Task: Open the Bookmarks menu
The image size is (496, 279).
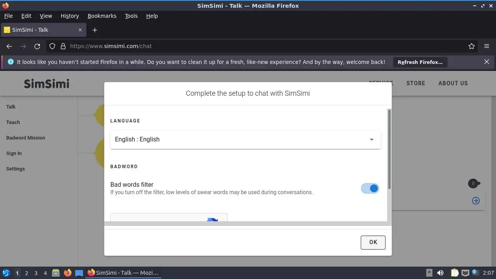Action: 102,16
